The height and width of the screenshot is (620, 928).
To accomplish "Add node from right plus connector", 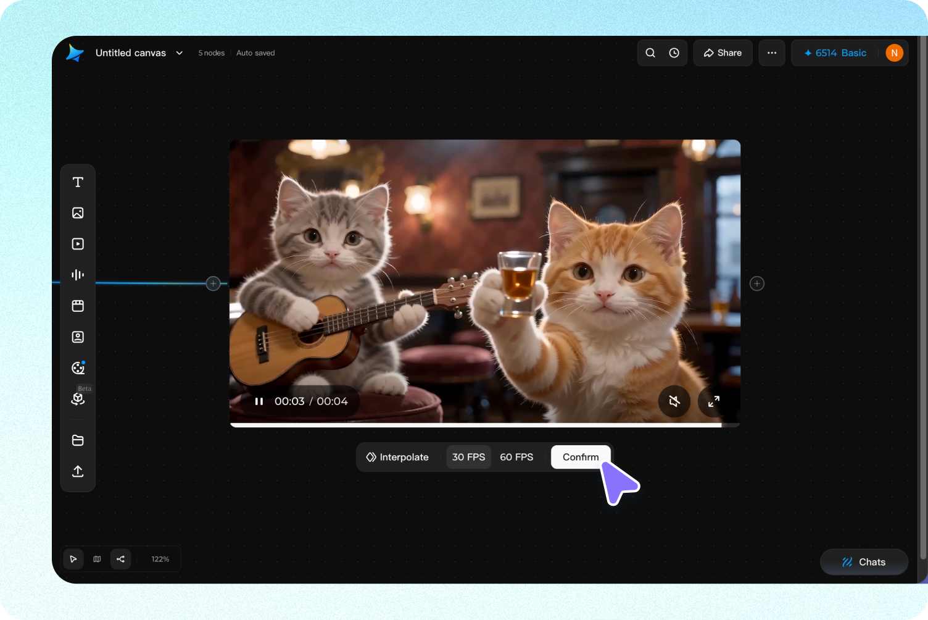I will (x=757, y=283).
